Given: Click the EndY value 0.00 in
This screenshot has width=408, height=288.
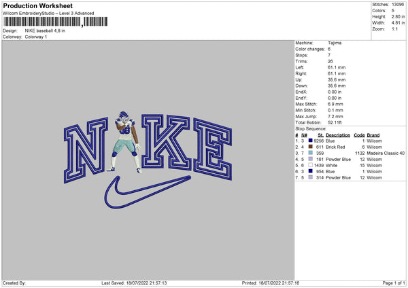Looking at the screenshot, I should tap(335, 98).
